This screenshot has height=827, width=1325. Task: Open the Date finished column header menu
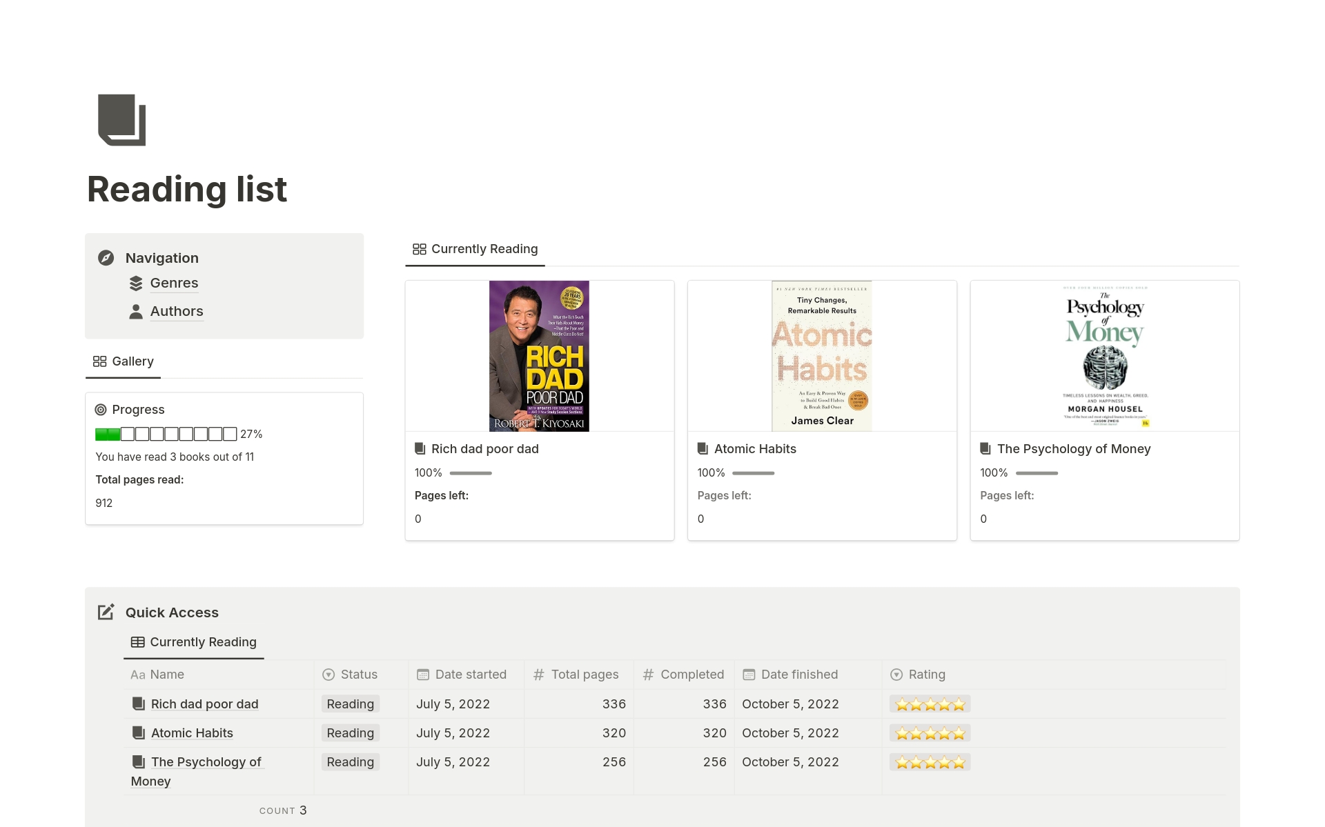(799, 675)
